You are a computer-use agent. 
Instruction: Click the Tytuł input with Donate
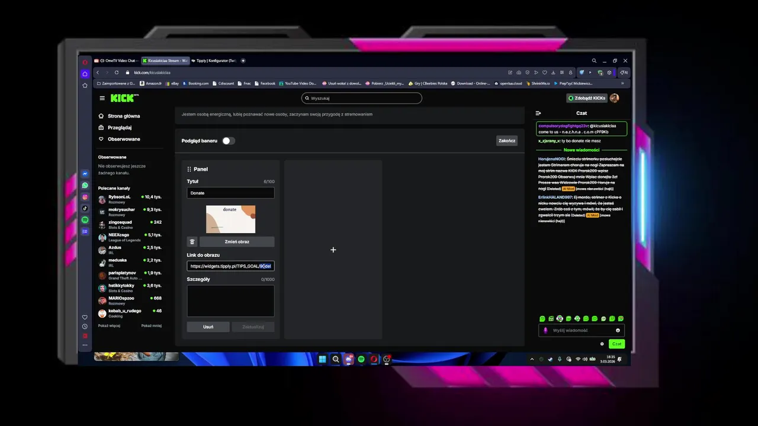[x=230, y=193]
